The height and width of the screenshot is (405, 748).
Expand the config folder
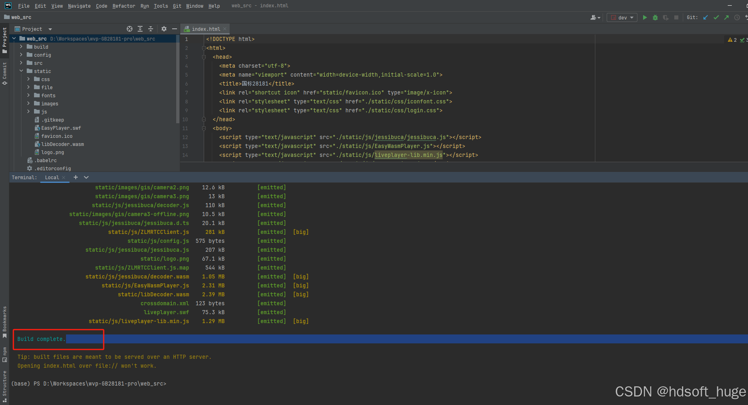[x=21, y=55]
